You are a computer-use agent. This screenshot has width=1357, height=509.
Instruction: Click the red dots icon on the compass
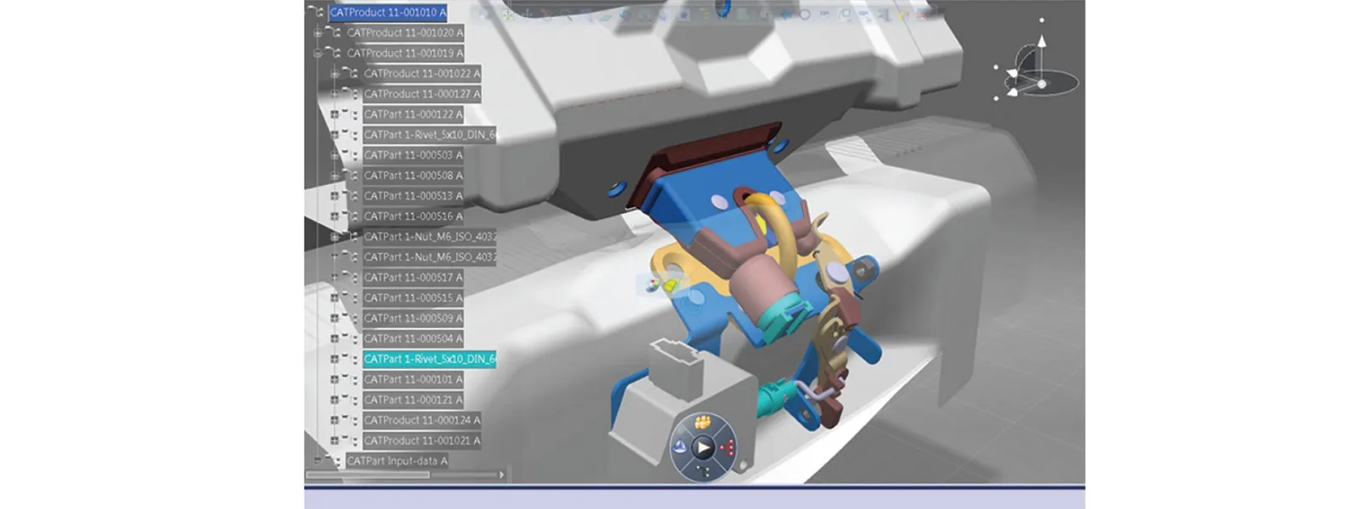click(x=727, y=447)
